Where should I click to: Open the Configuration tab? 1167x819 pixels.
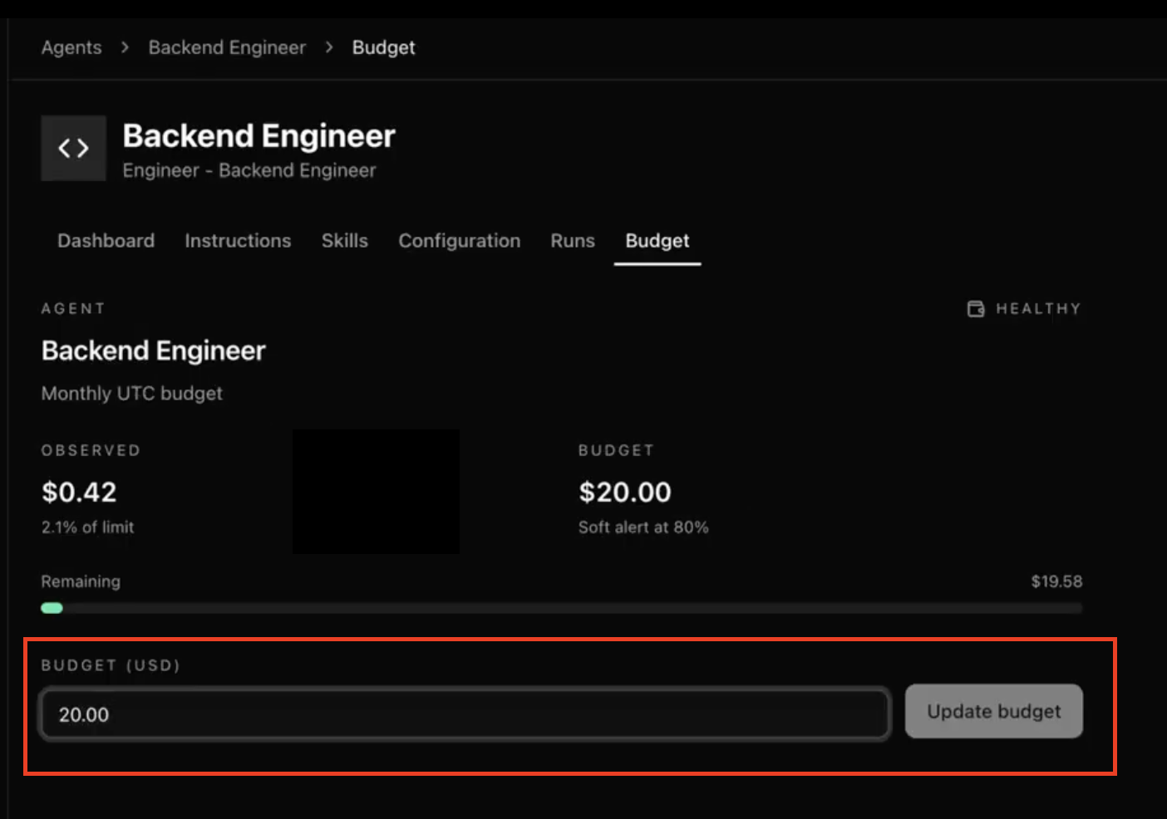[x=459, y=241]
